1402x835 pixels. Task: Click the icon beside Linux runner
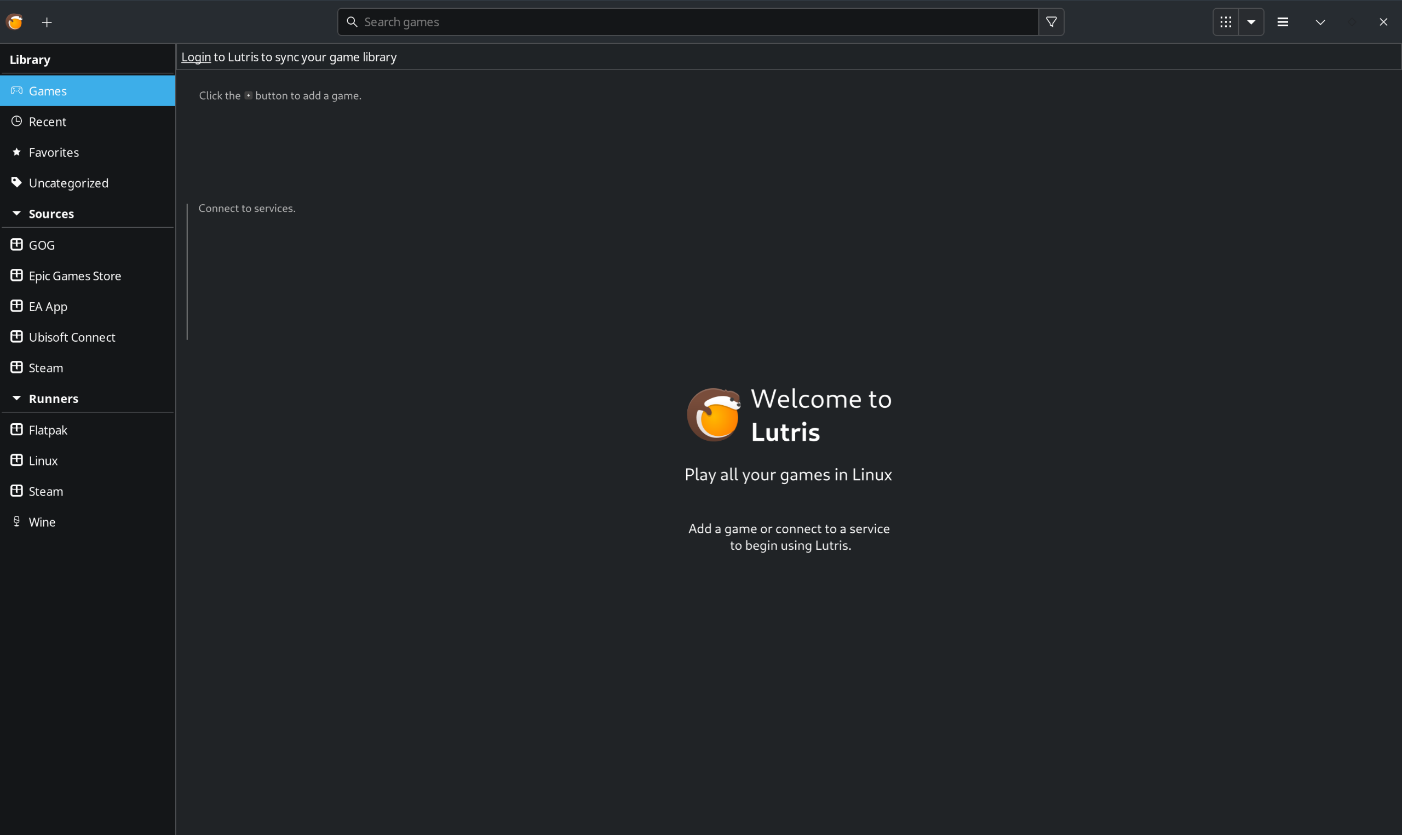point(16,460)
